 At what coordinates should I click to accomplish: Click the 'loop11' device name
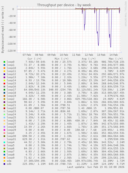pos(11,71)
